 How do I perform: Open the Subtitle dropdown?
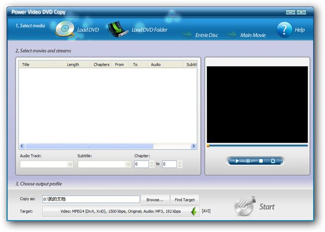(104, 164)
